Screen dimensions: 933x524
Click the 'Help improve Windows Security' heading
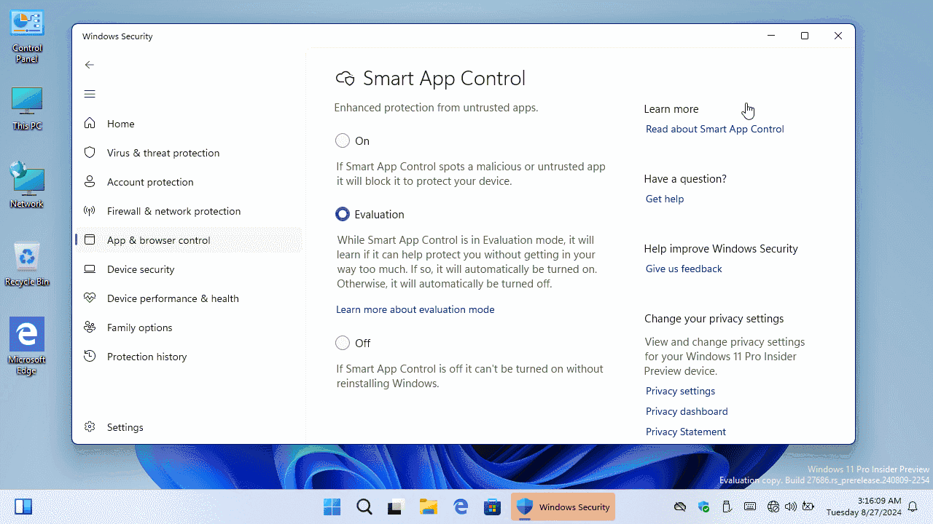pos(721,249)
